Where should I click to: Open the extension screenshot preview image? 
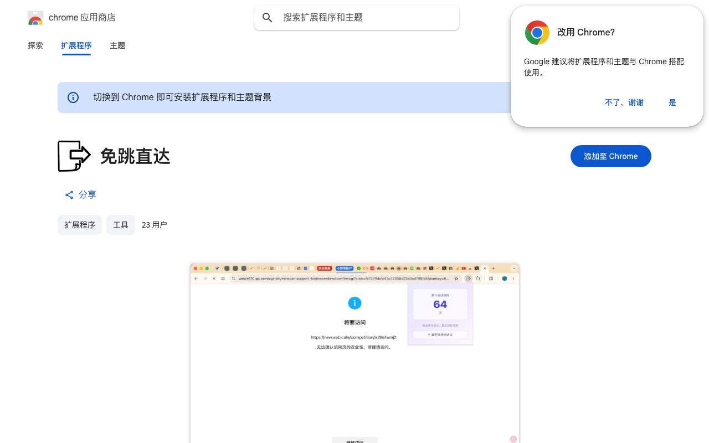pos(354,353)
